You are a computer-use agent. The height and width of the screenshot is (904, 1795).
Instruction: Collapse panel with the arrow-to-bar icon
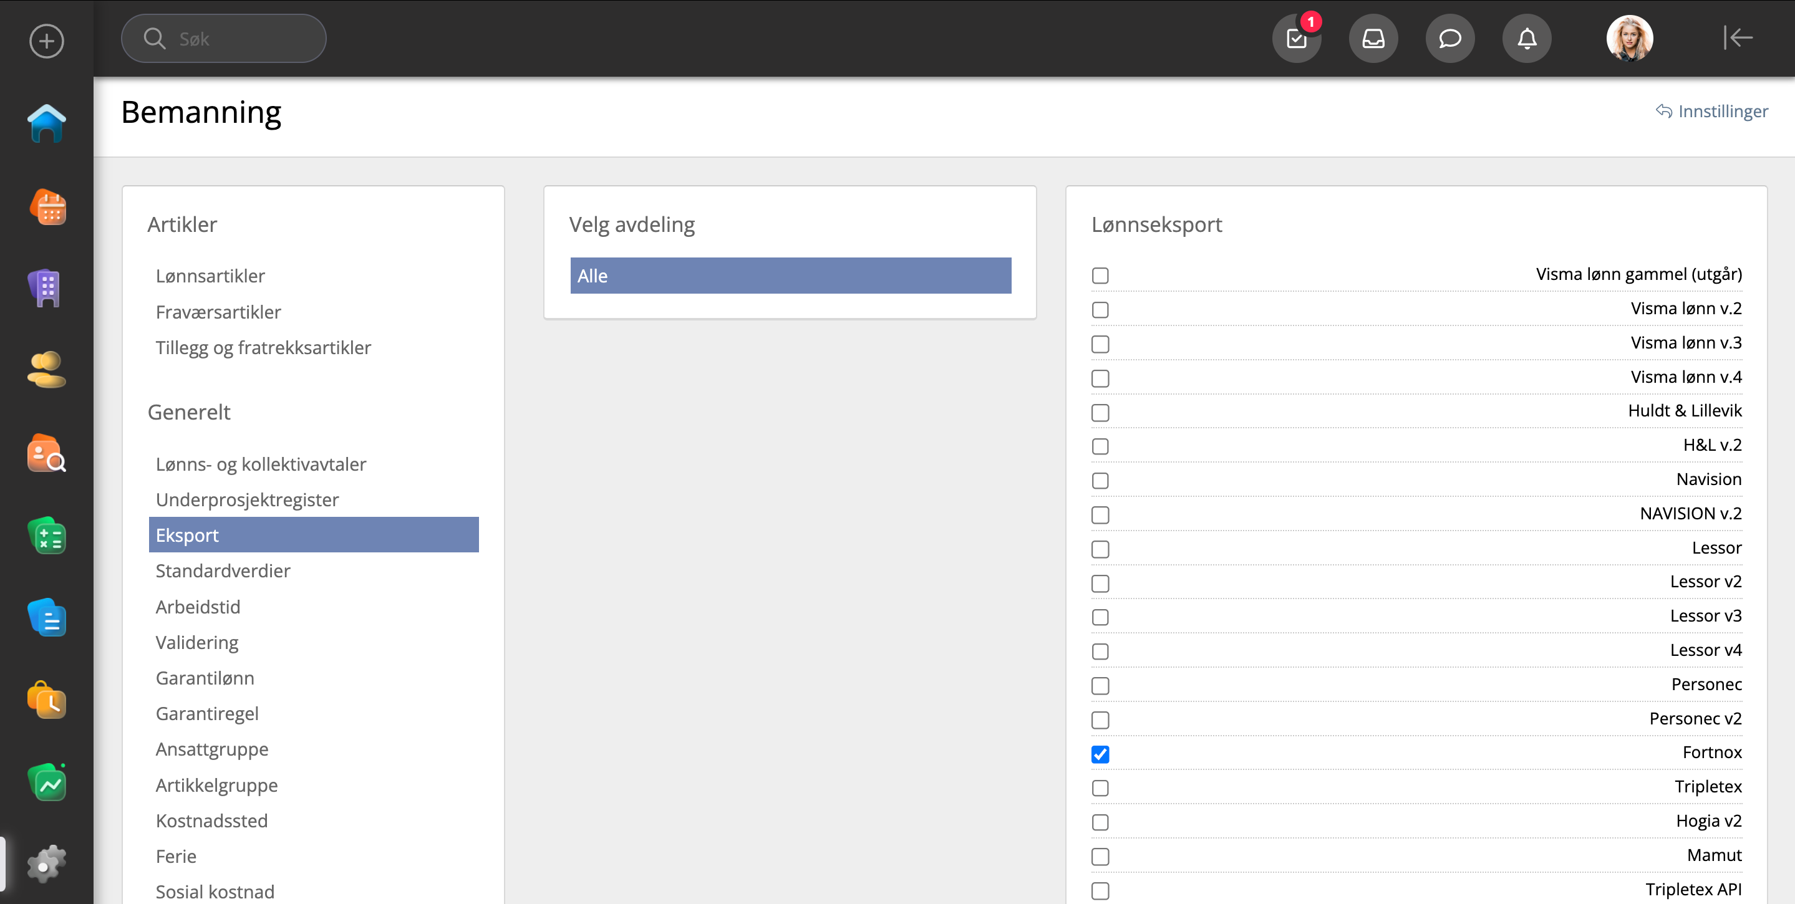tap(1738, 37)
